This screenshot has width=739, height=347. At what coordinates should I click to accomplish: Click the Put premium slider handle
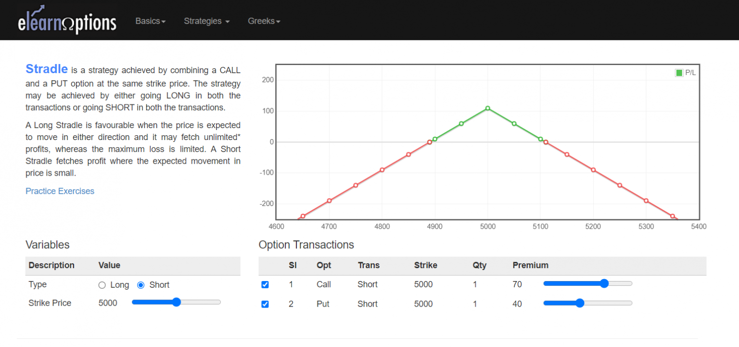[x=580, y=303]
